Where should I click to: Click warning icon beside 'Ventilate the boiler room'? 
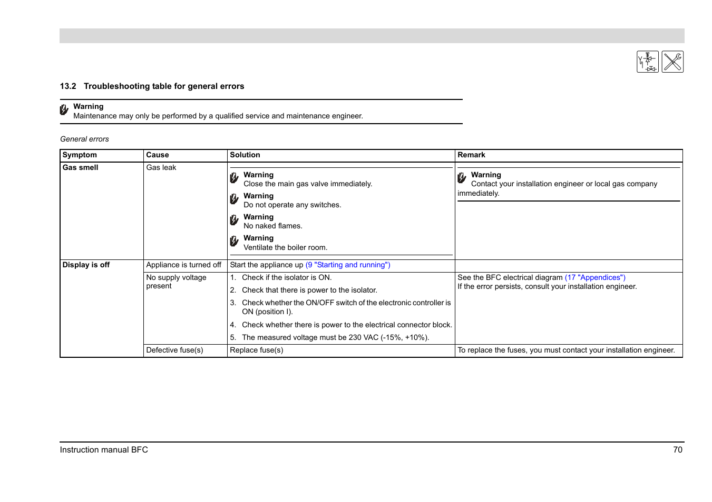[235, 241]
